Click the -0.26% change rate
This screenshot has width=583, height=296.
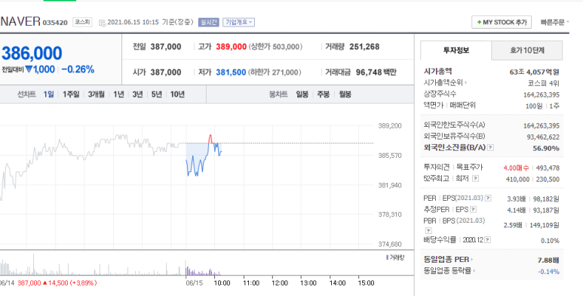78,69
